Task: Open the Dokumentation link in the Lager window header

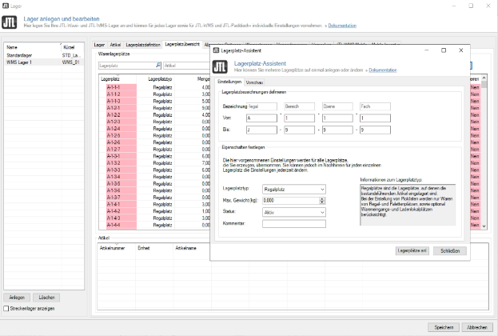Action: pyautogui.click(x=342, y=26)
